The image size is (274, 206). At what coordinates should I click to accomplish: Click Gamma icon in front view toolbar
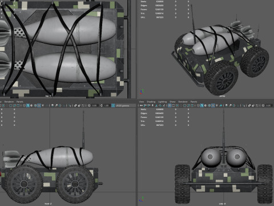101,105
